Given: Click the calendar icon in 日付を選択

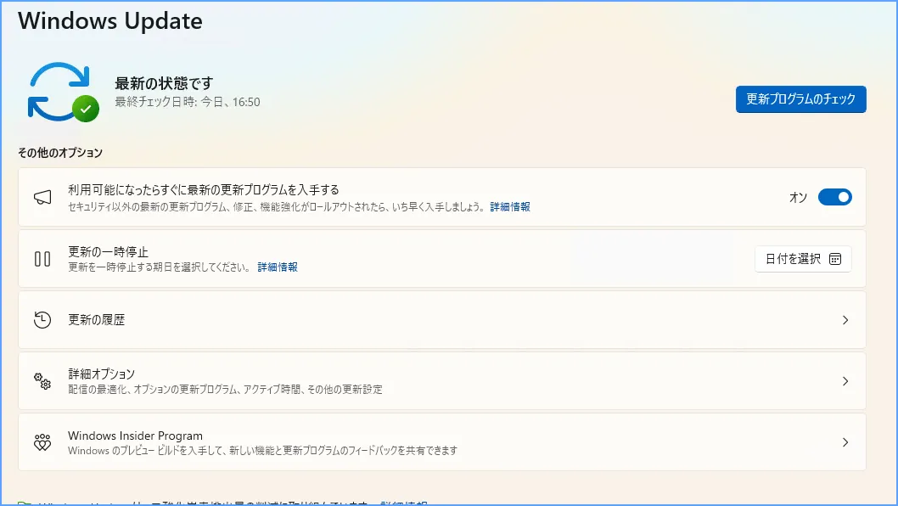Looking at the screenshot, I should pos(835,259).
